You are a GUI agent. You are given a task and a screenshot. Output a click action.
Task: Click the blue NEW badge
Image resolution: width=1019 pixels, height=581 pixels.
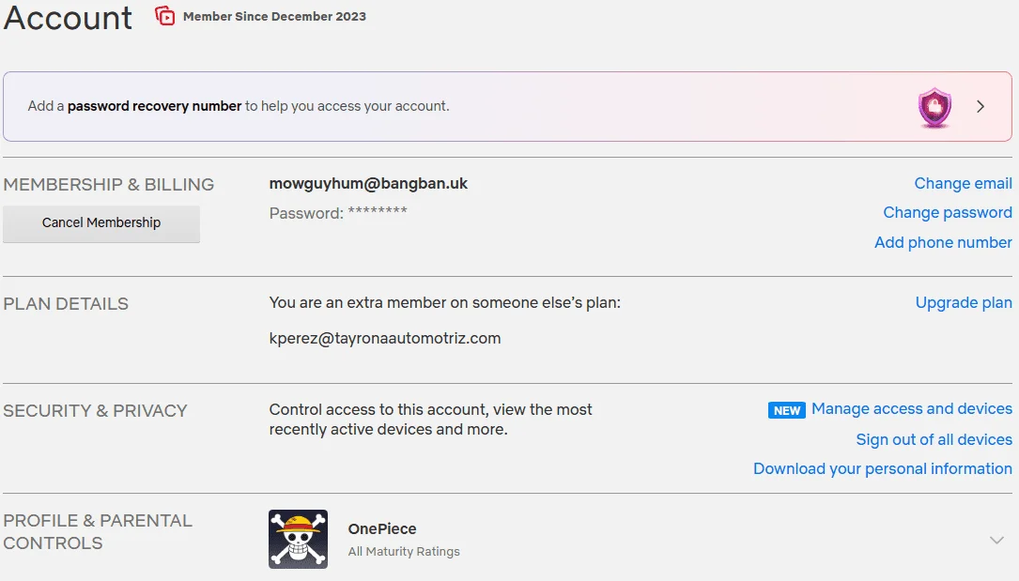click(x=786, y=410)
